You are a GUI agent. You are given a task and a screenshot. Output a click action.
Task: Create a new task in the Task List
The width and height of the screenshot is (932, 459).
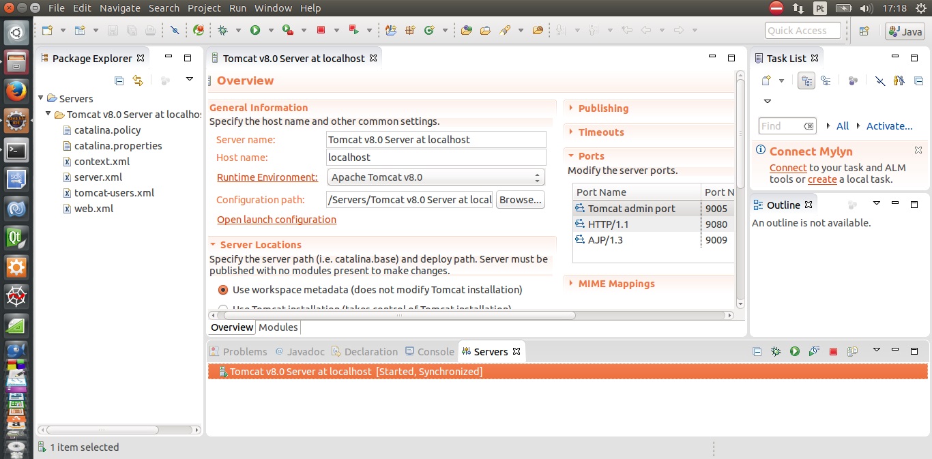(x=767, y=80)
